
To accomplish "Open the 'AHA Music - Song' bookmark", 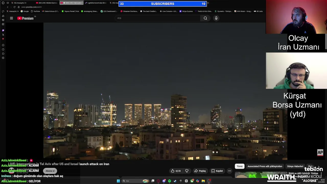I will tap(243, 11).
